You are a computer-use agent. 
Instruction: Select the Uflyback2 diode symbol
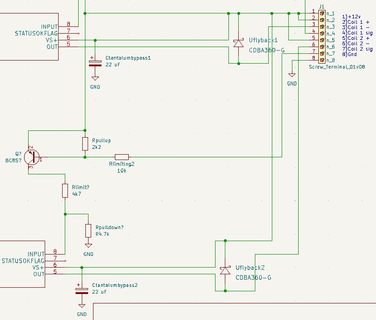coord(225,270)
